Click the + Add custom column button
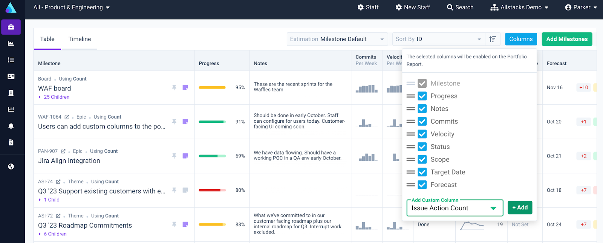 pos(520,208)
